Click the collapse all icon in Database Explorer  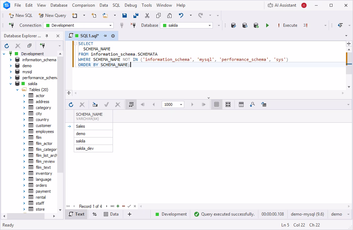point(29,46)
